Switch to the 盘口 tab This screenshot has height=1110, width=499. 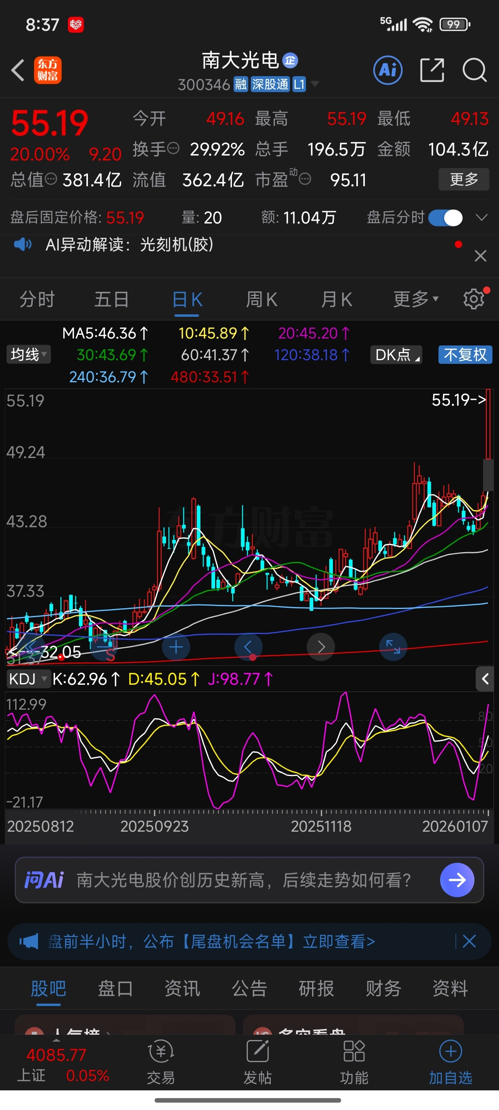pyautogui.click(x=115, y=988)
